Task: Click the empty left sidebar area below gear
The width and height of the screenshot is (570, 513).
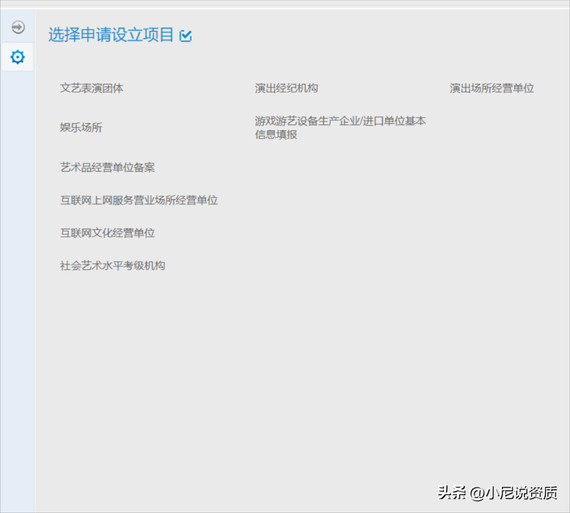Action: 17,285
